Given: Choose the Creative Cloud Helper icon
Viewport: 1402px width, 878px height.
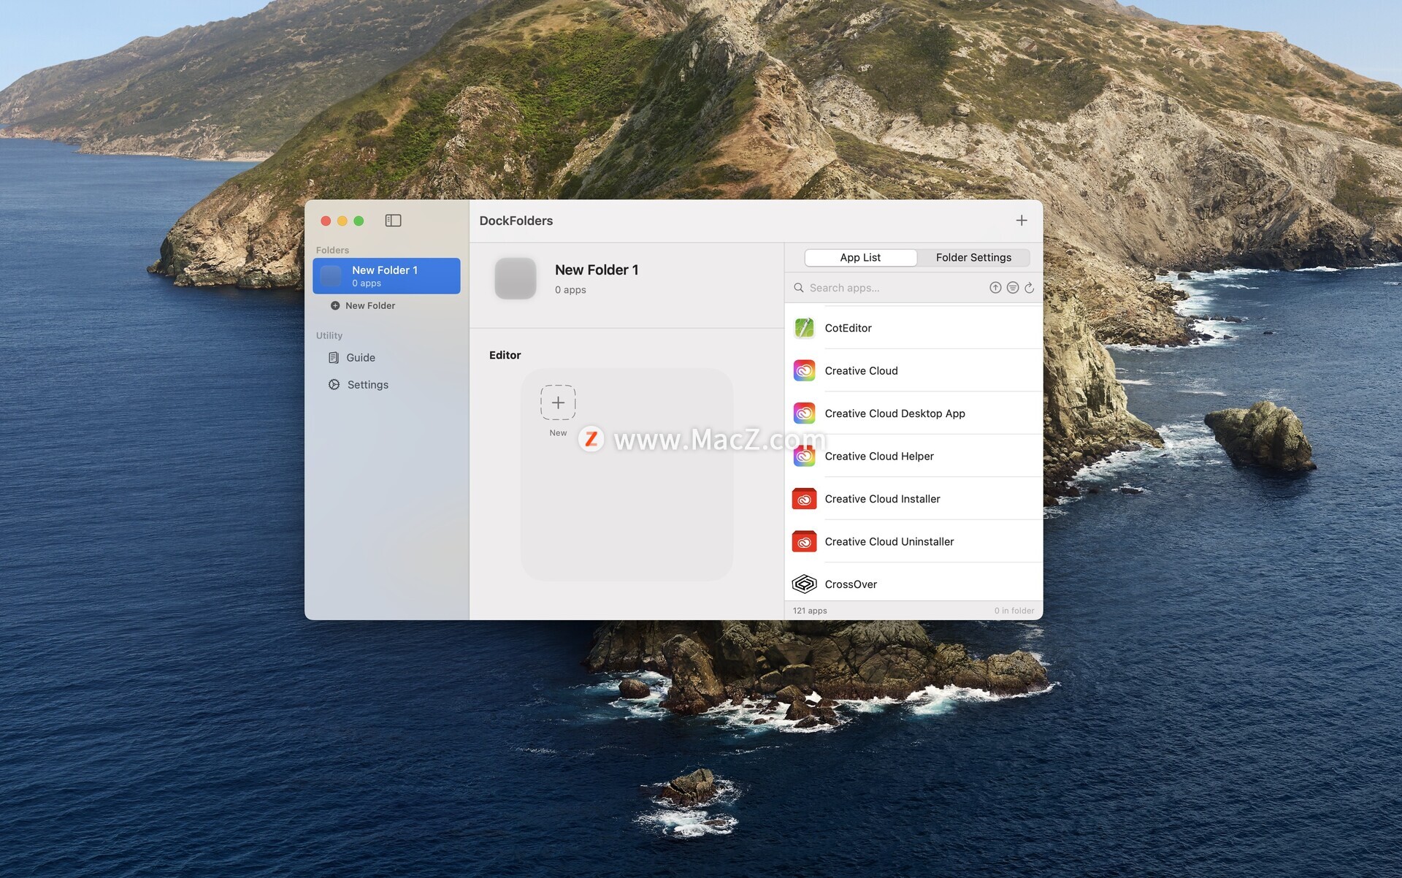Looking at the screenshot, I should [804, 457].
